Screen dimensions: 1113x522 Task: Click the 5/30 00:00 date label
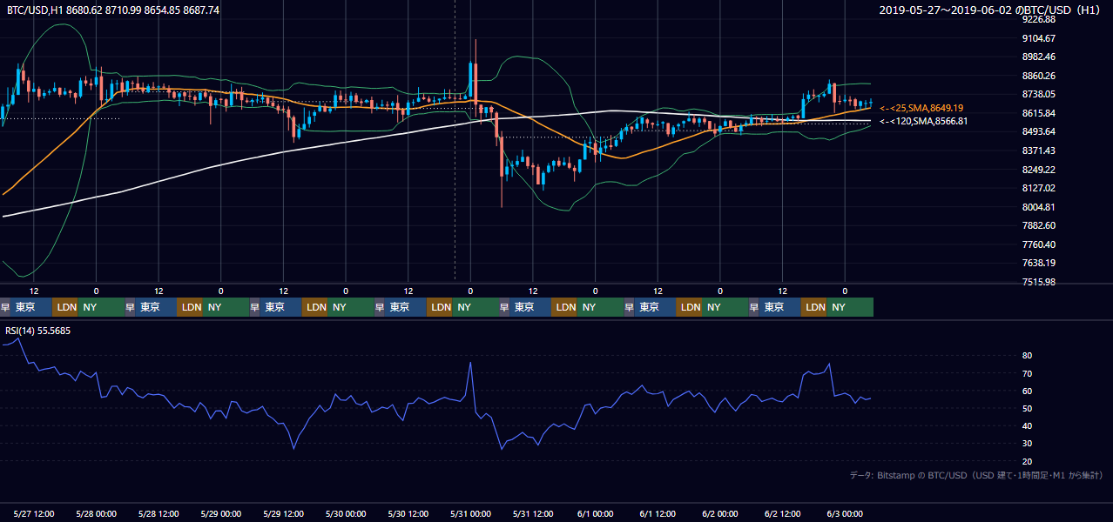pyautogui.click(x=347, y=513)
